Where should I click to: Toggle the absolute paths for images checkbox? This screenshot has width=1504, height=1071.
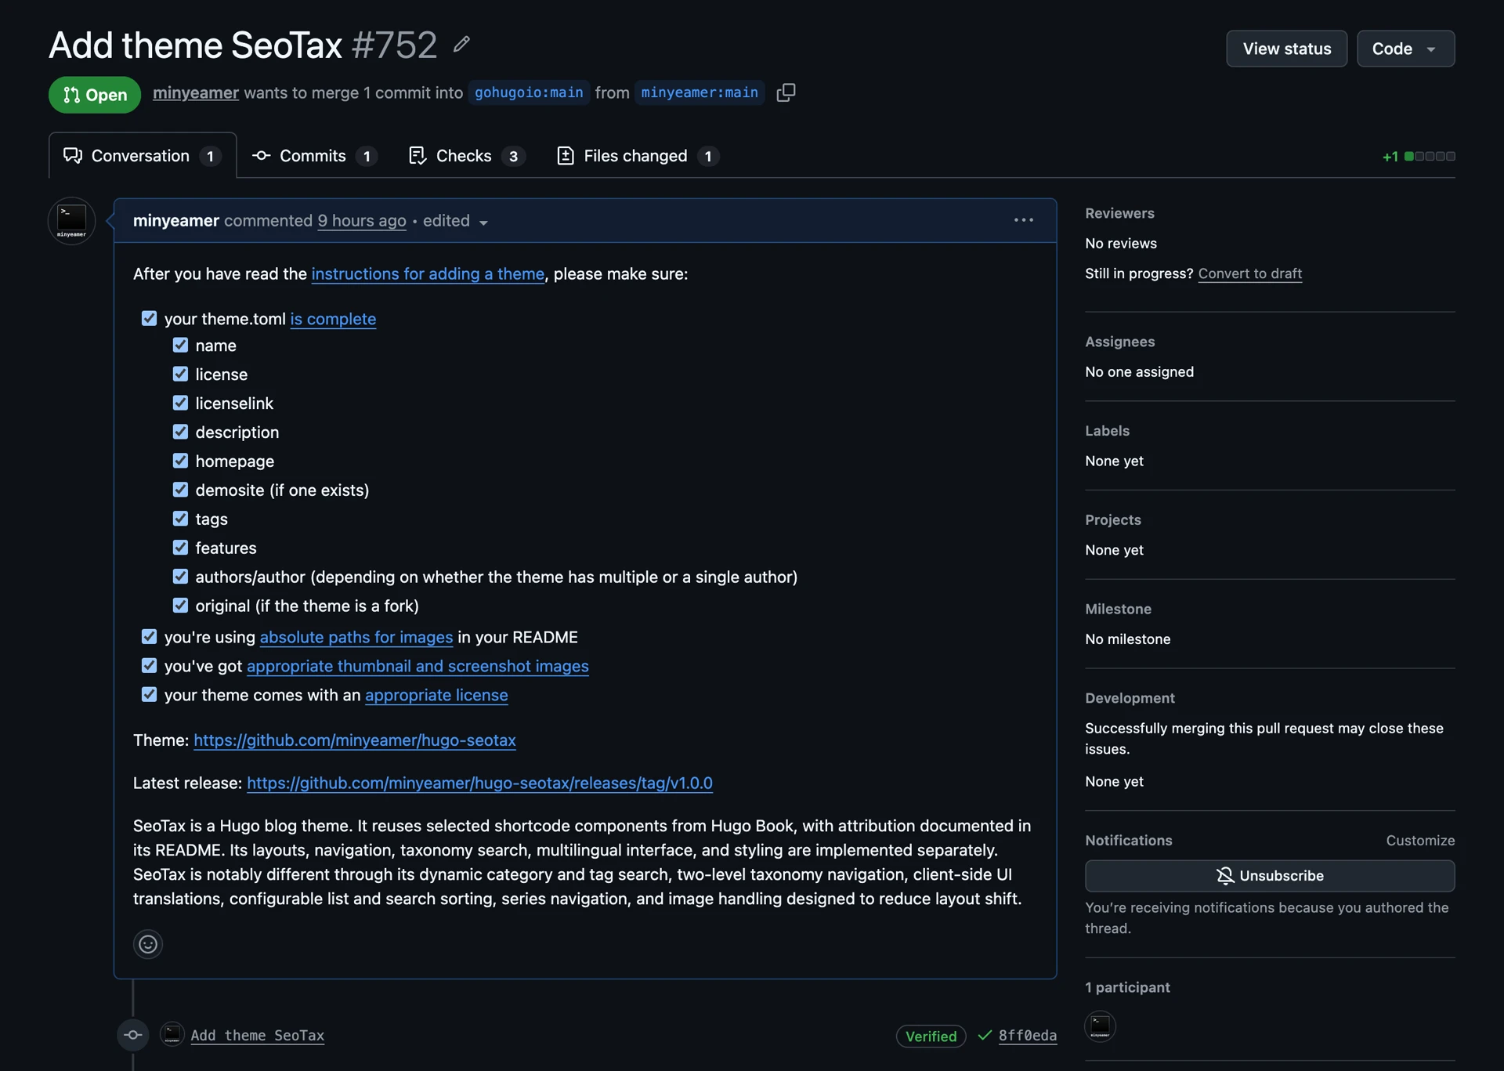tap(149, 637)
